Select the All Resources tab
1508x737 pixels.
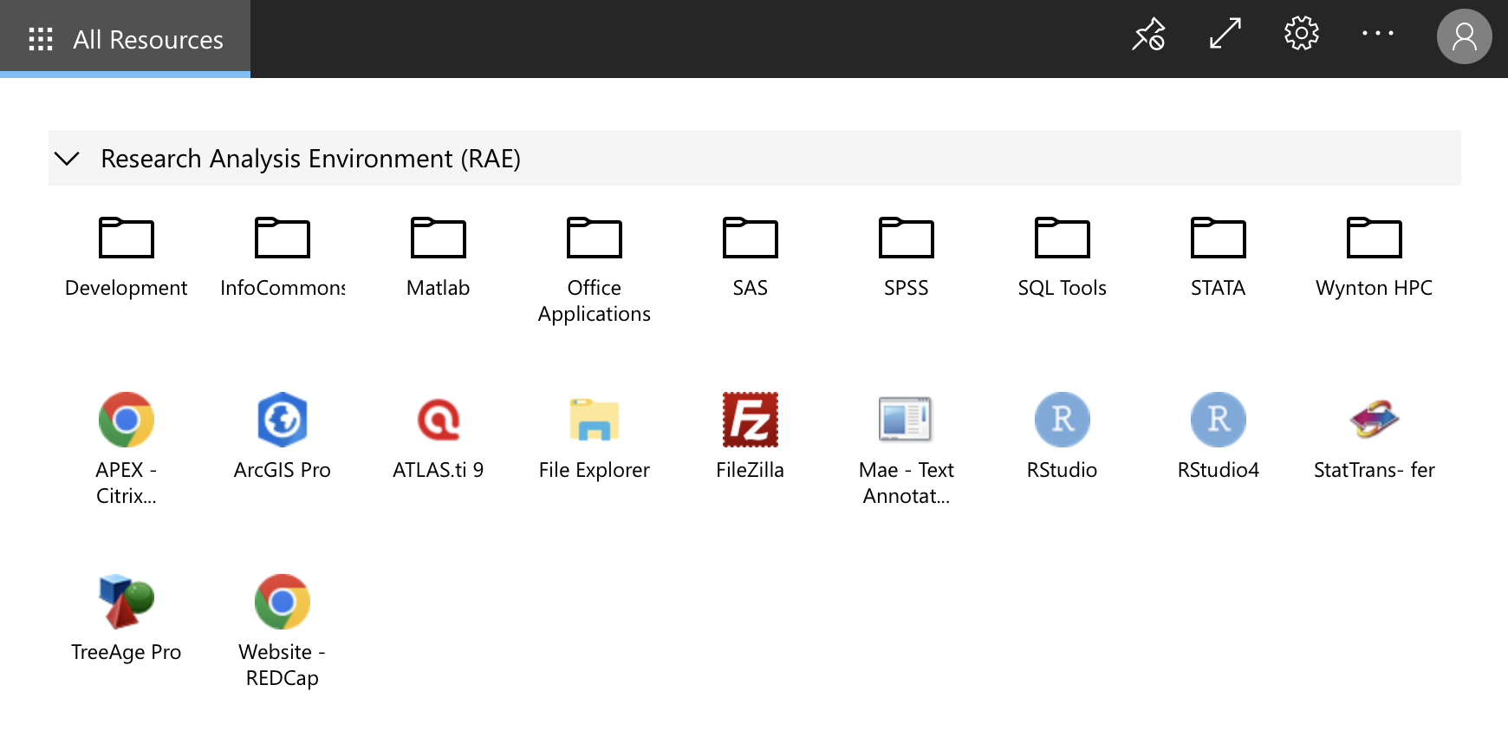(126, 39)
